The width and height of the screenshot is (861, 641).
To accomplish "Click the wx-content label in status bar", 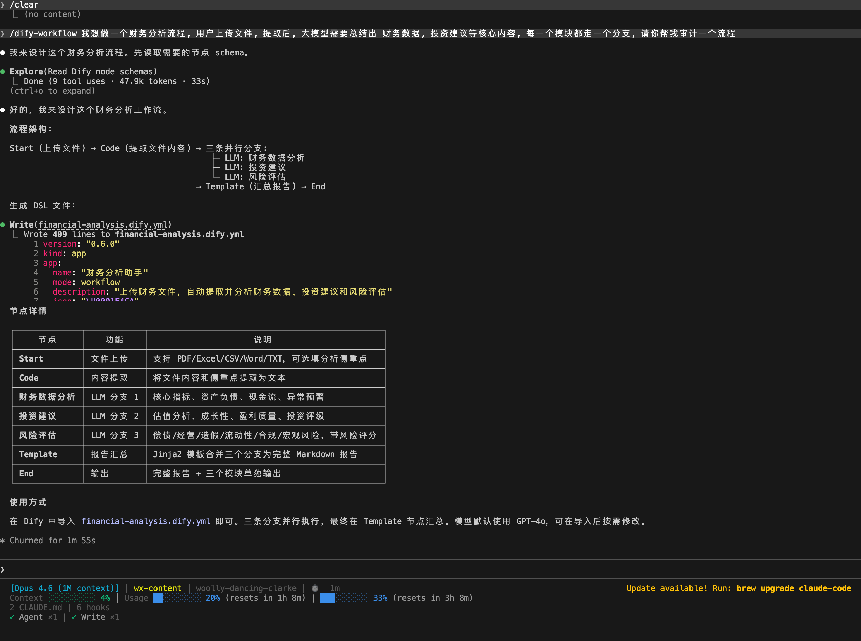I will click(x=158, y=588).
